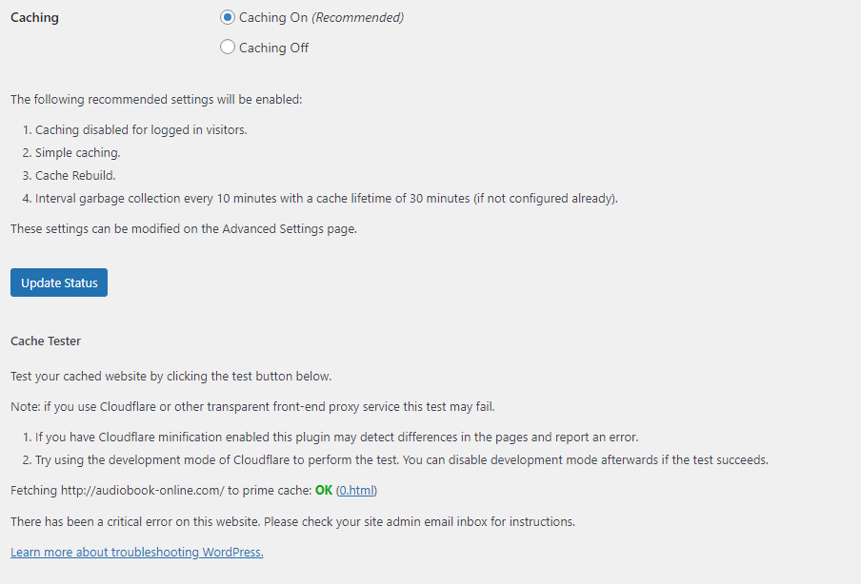Click the green OK status text
This screenshot has height=584, width=861.
(x=324, y=490)
